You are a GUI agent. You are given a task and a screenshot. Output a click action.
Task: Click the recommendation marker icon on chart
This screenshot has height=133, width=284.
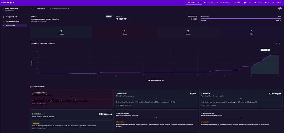coord(264,49)
